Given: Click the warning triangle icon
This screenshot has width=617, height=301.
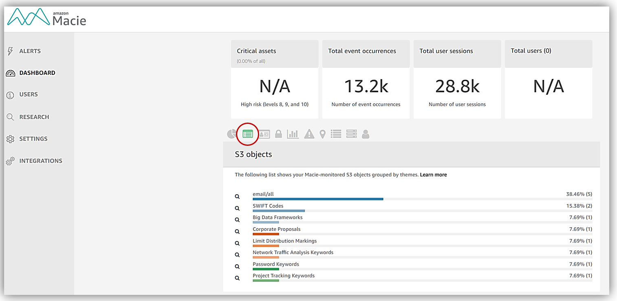Looking at the screenshot, I should click(309, 134).
